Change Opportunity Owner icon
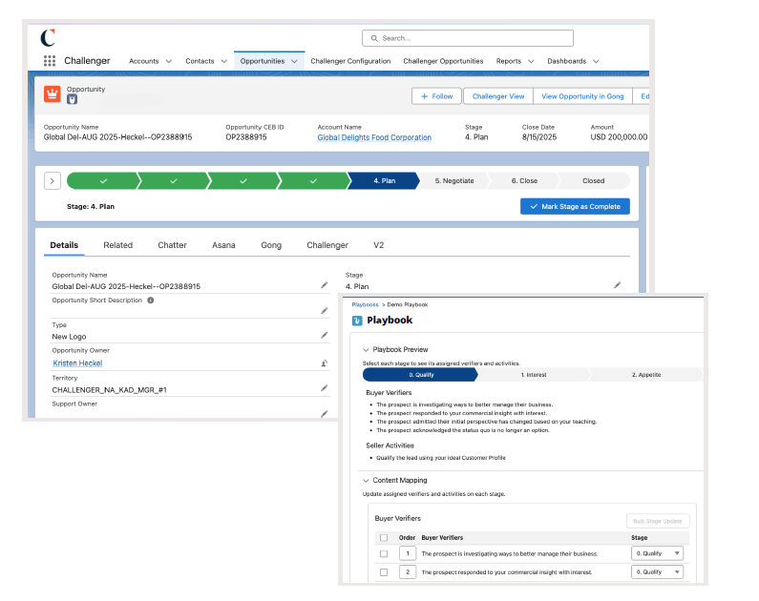Viewport: 759px width, 601px height. [325, 363]
